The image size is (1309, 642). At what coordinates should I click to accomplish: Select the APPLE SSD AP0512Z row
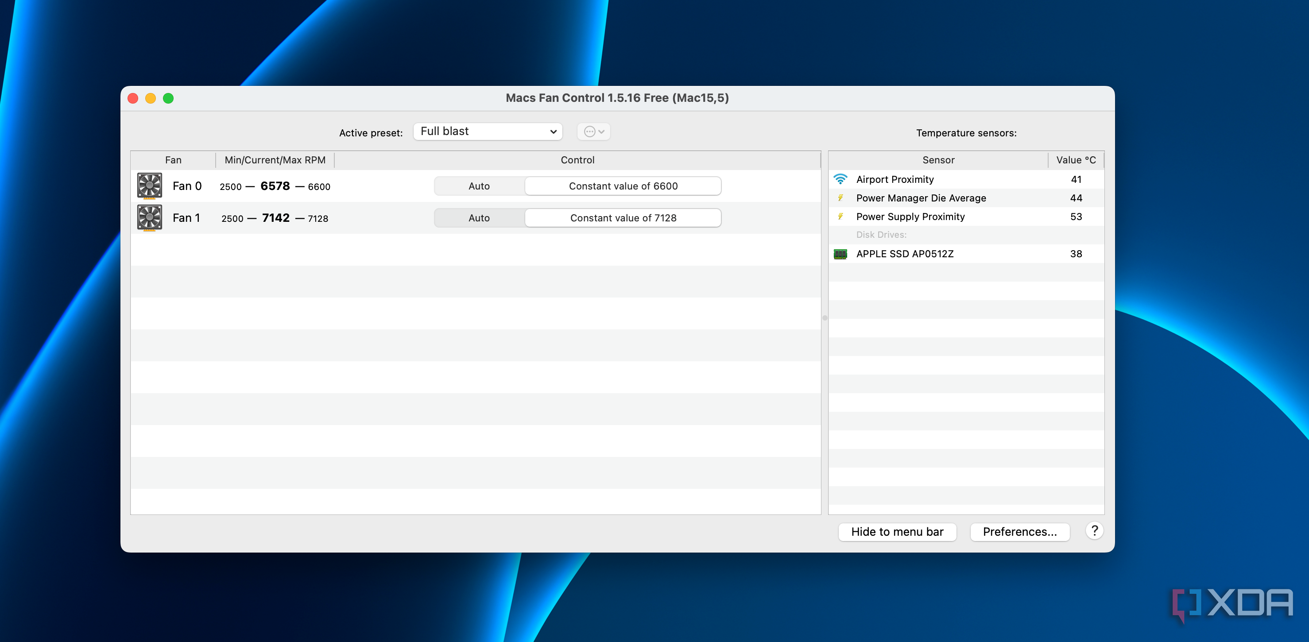[x=966, y=254]
